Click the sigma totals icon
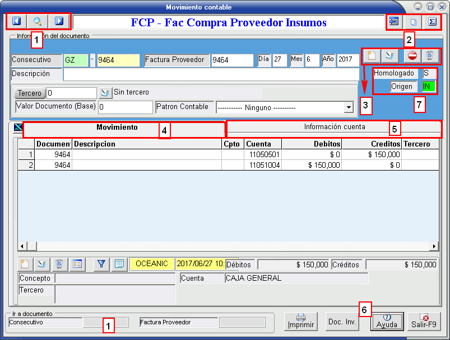Image resolution: width=450 pixels, height=340 pixels. 432,22
